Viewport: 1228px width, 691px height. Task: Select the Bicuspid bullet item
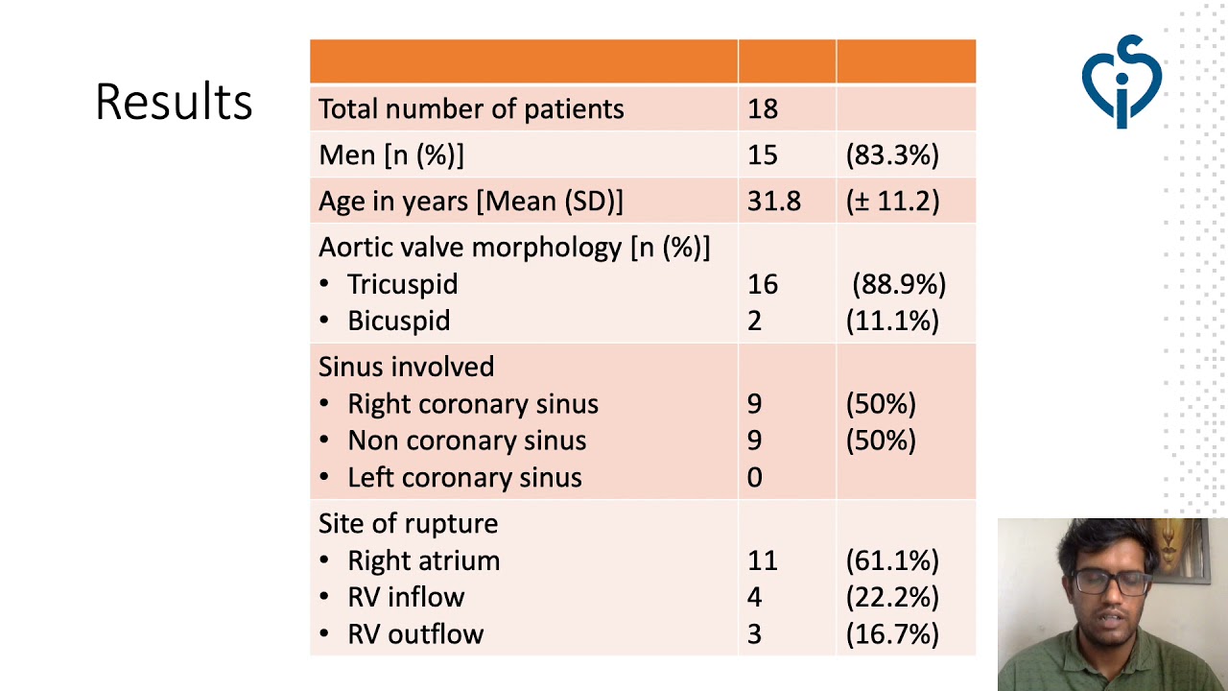pyautogui.click(x=398, y=321)
